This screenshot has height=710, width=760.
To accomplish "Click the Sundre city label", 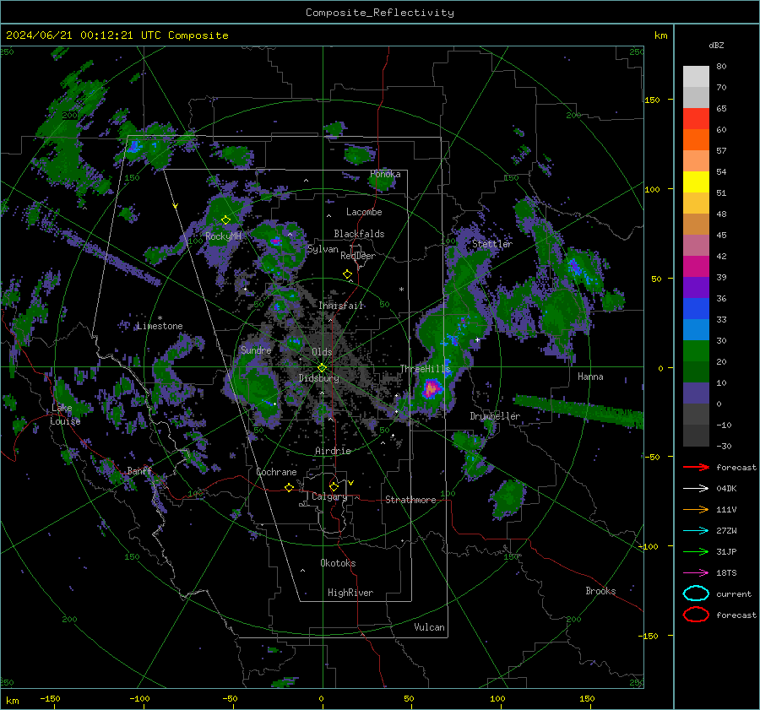I will pos(256,350).
